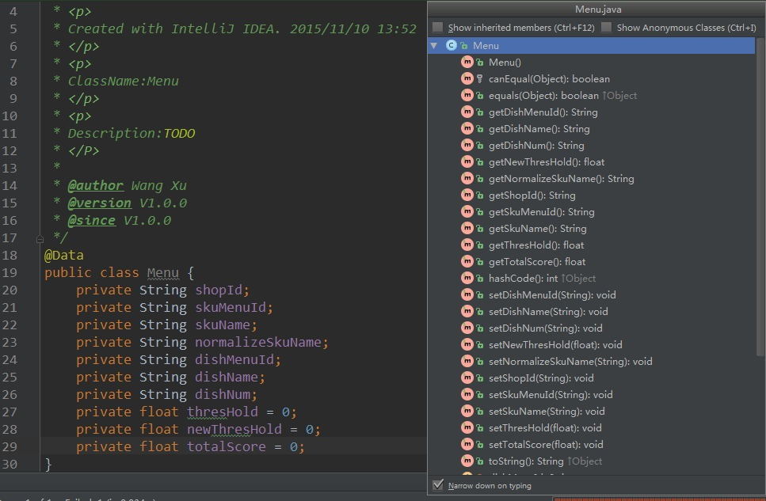Image resolution: width=766 pixels, height=501 pixels.
Task: Collapse the Menu class node arrow
Action: pyautogui.click(x=434, y=45)
